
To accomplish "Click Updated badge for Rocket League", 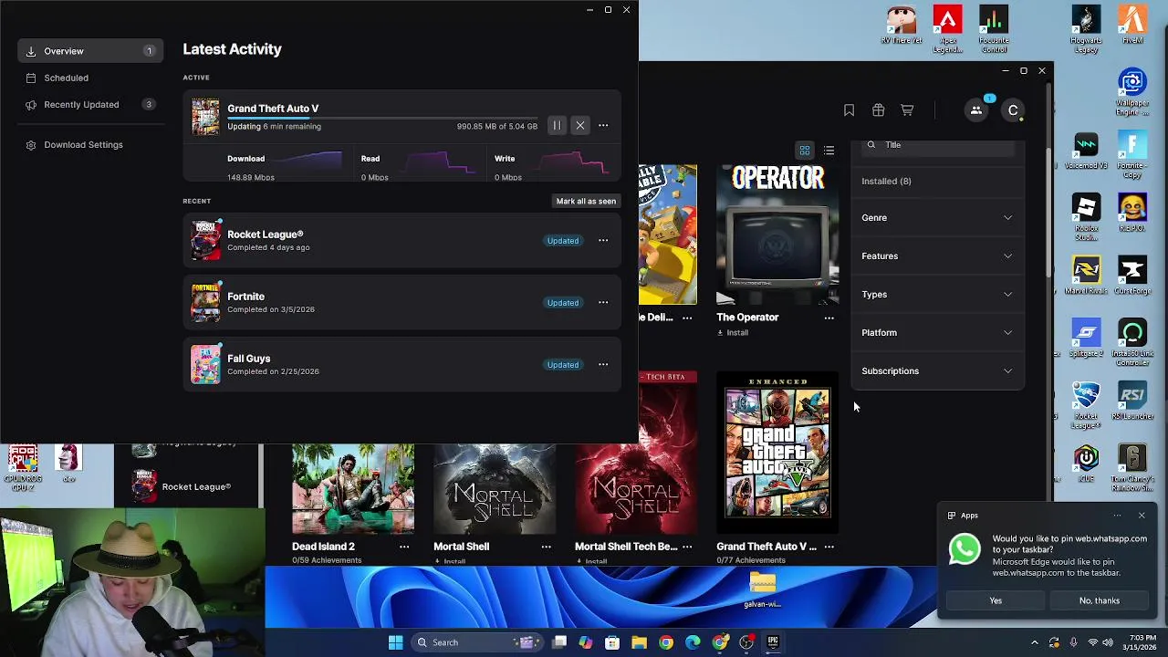I will point(563,241).
